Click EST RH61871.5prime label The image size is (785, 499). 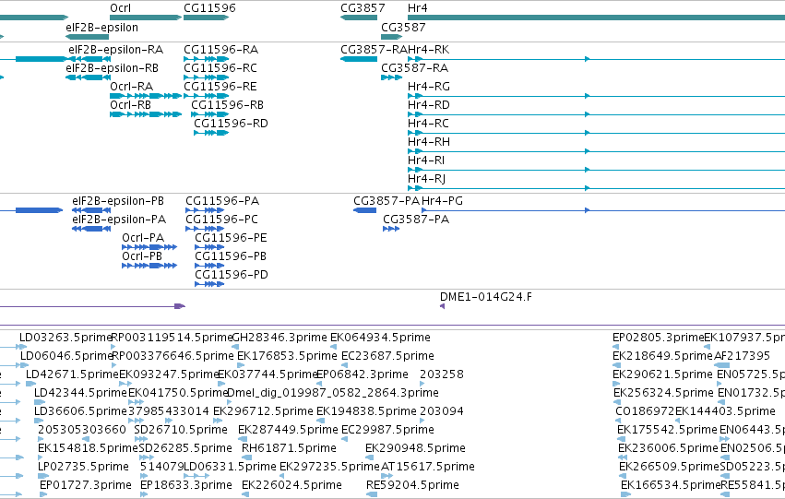coord(289,449)
